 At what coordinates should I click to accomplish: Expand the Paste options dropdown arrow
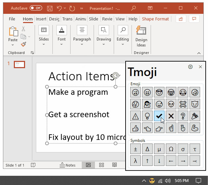[13, 45]
